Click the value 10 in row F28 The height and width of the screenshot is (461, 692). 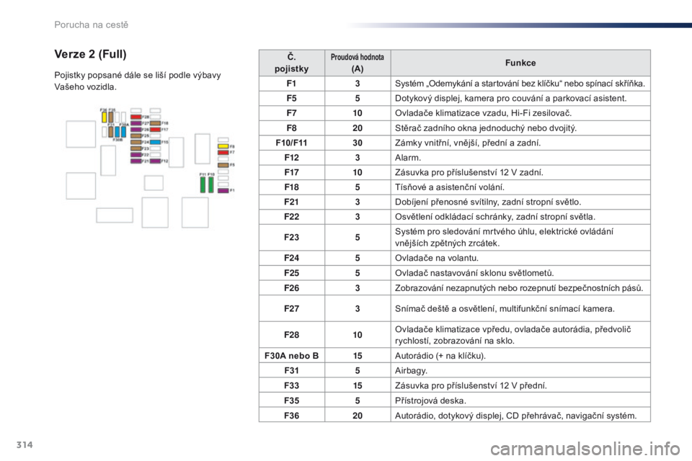[358, 335]
